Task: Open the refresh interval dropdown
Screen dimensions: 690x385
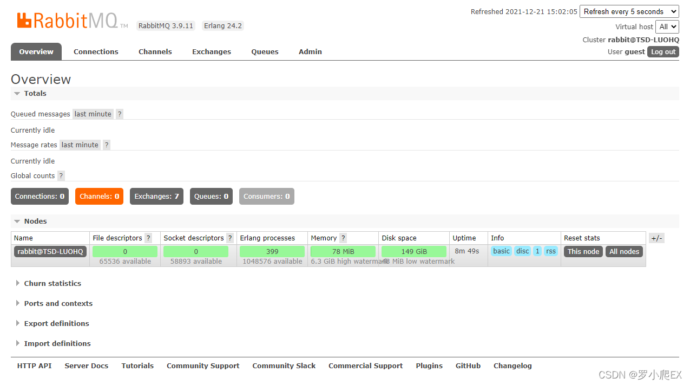Action: 629,11
